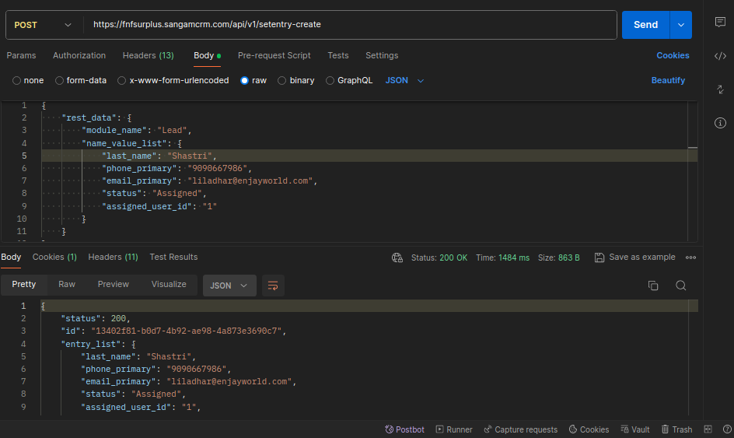This screenshot has height=438, width=734.
Task: Select the form-data body option
Action: click(x=81, y=81)
